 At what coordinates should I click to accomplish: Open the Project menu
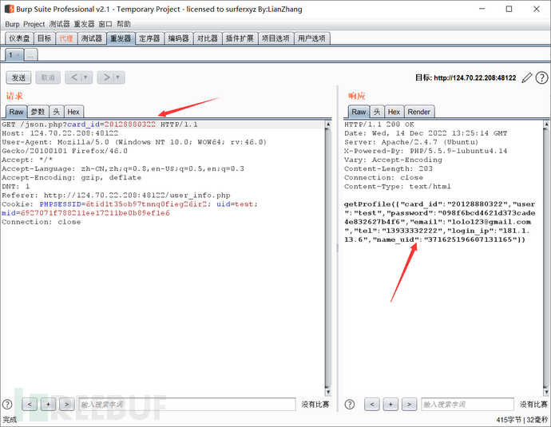[x=34, y=24]
